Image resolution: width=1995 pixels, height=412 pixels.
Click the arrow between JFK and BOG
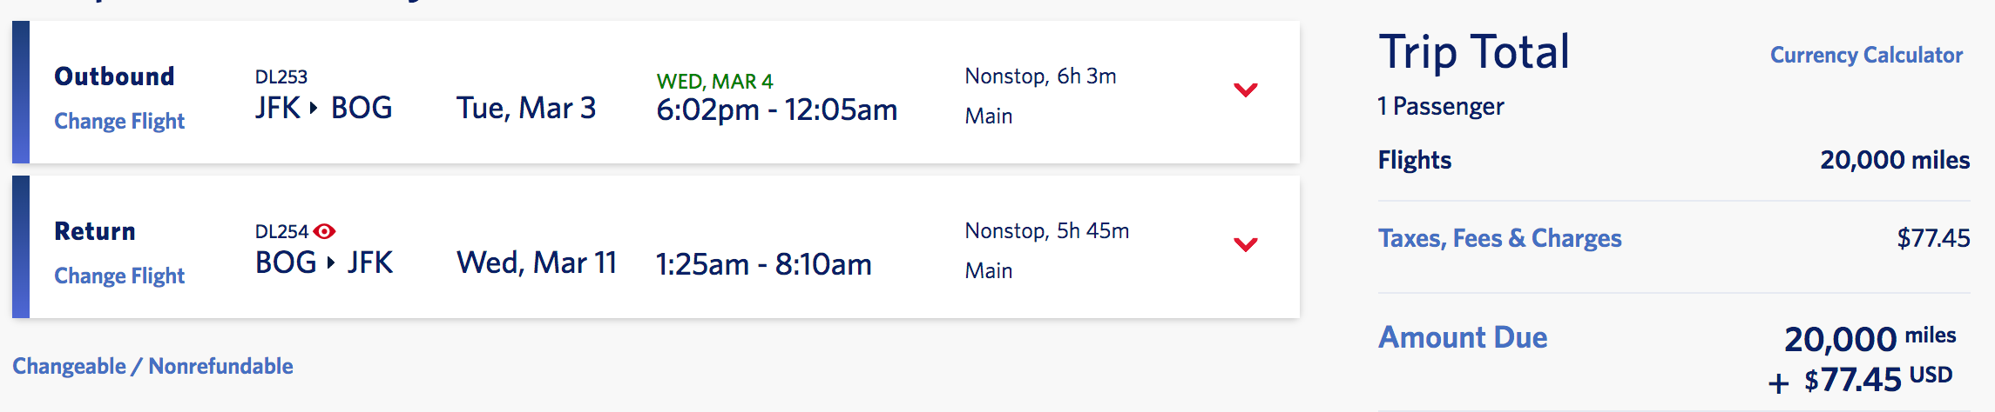click(314, 109)
